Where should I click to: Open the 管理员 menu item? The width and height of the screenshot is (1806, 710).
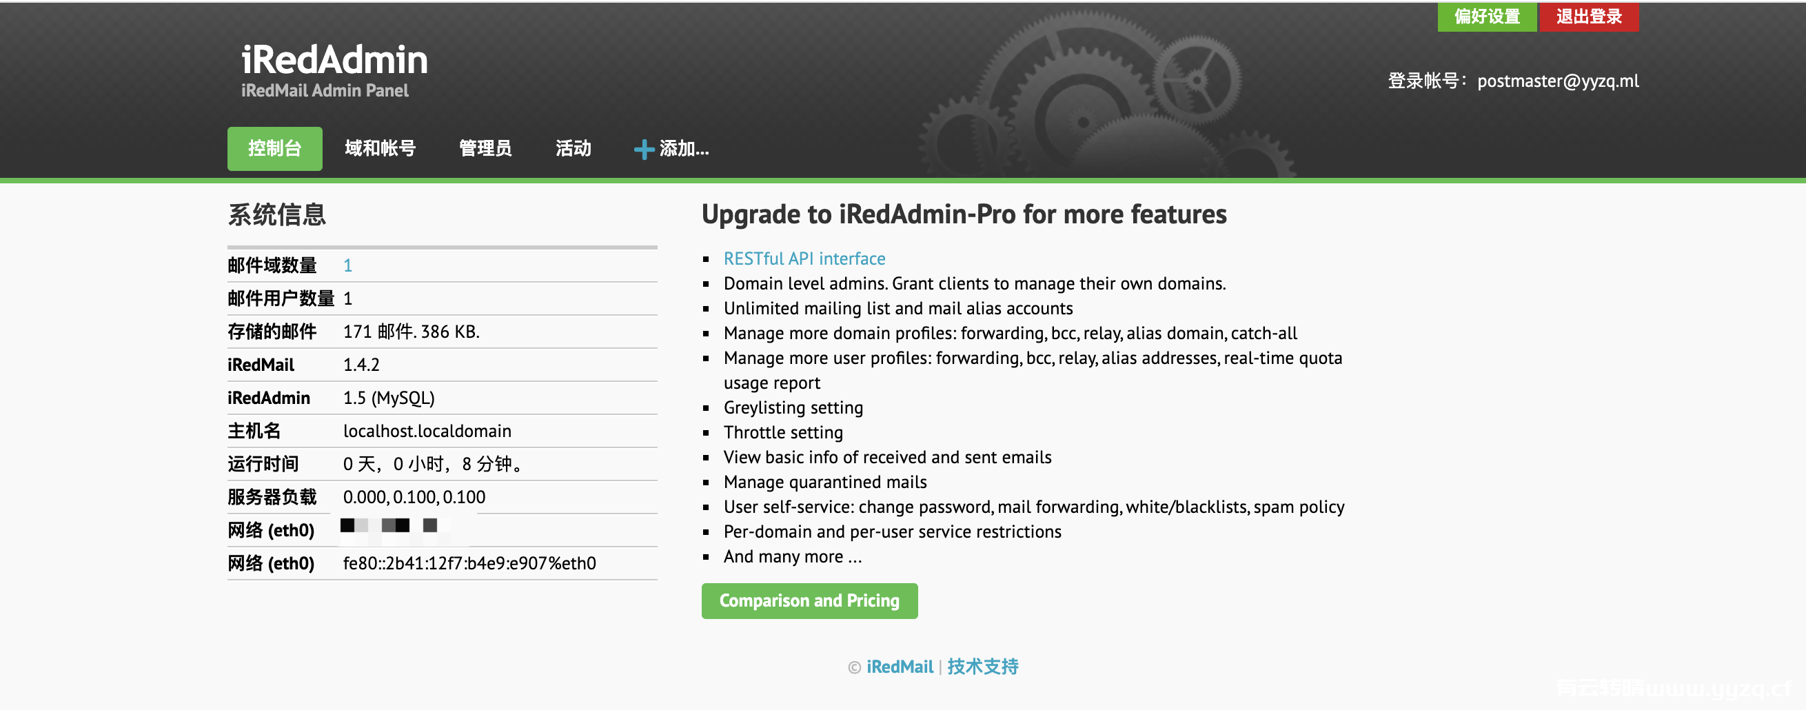(485, 149)
